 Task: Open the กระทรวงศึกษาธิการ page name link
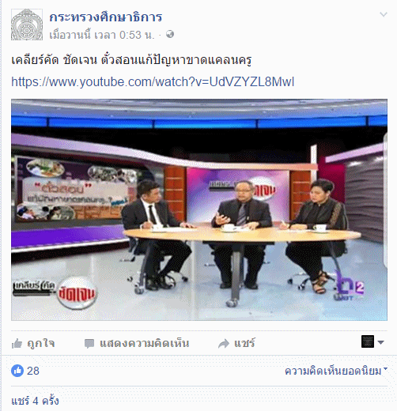coord(106,17)
